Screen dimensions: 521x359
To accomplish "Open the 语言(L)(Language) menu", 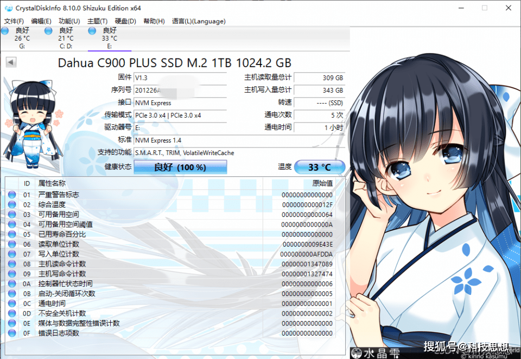I will coord(199,21).
